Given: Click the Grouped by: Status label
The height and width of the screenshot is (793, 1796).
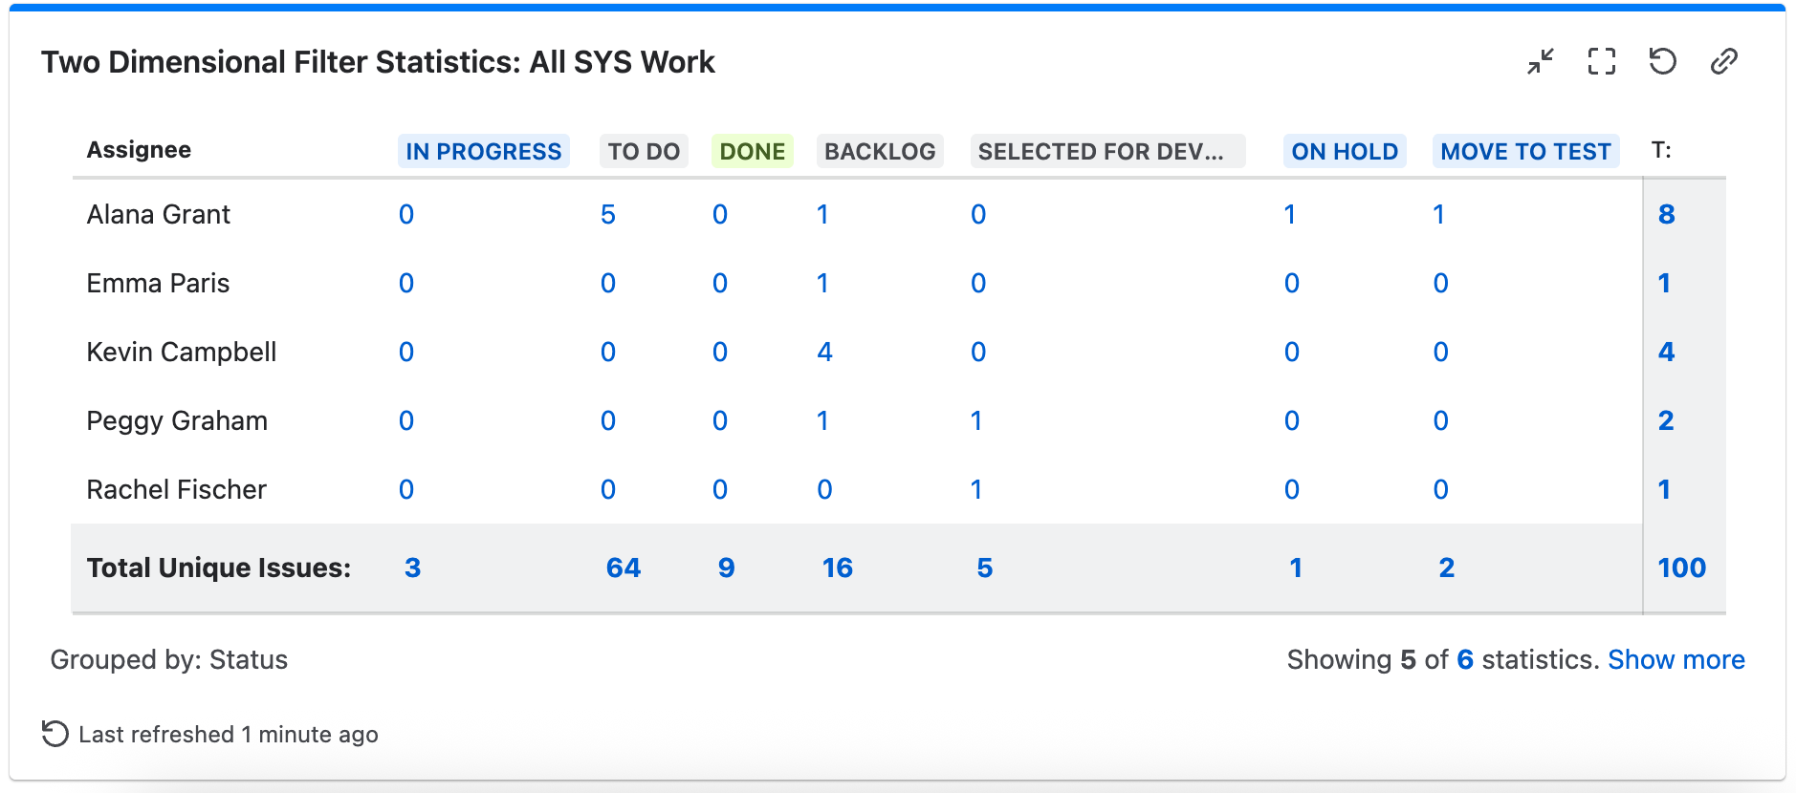Looking at the screenshot, I should (x=169, y=660).
